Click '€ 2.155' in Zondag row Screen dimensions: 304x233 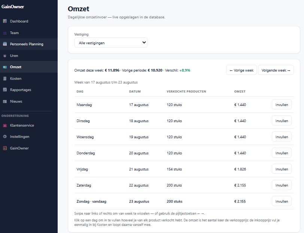(x=240, y=202)
